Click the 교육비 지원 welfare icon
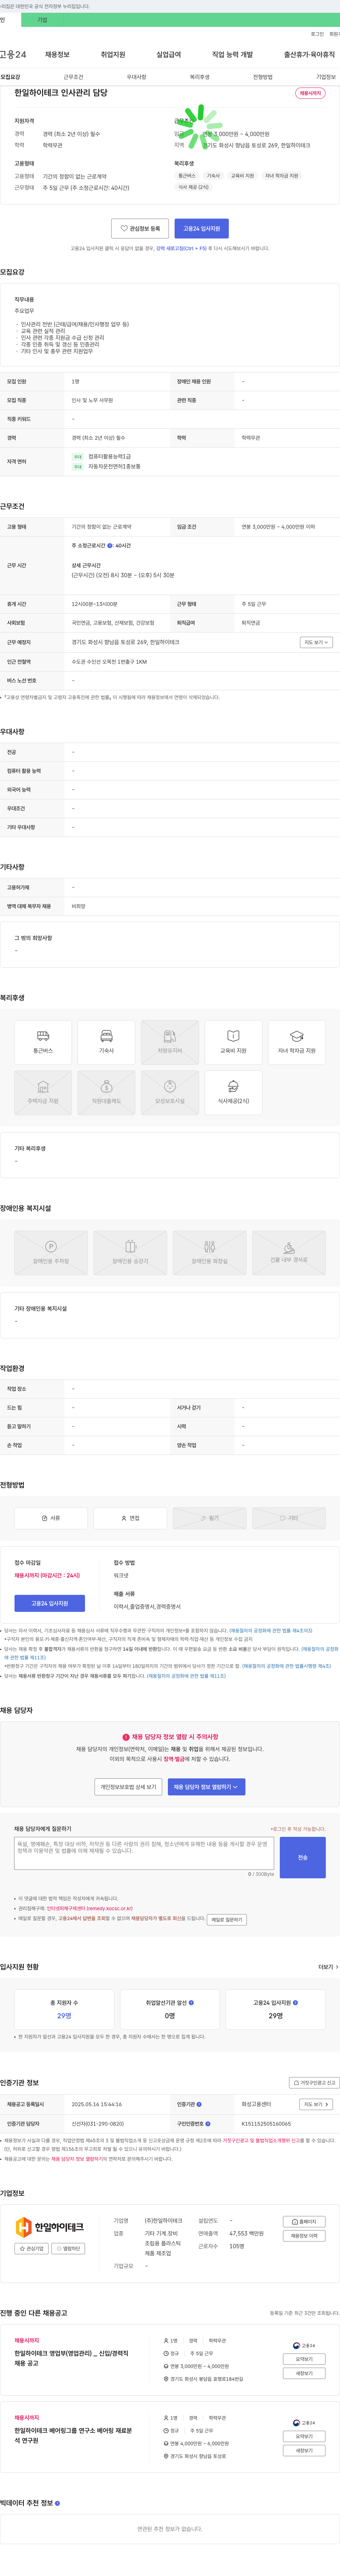This screenshot has height=2576, width=340. [x=233, y=1042]
